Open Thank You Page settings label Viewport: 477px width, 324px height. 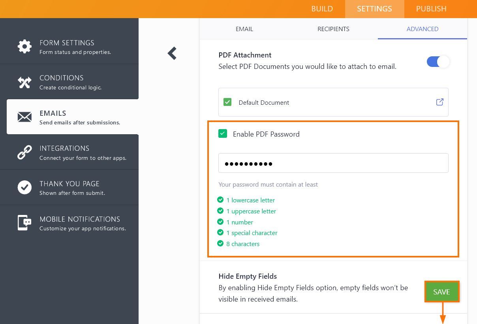(69, 184)
